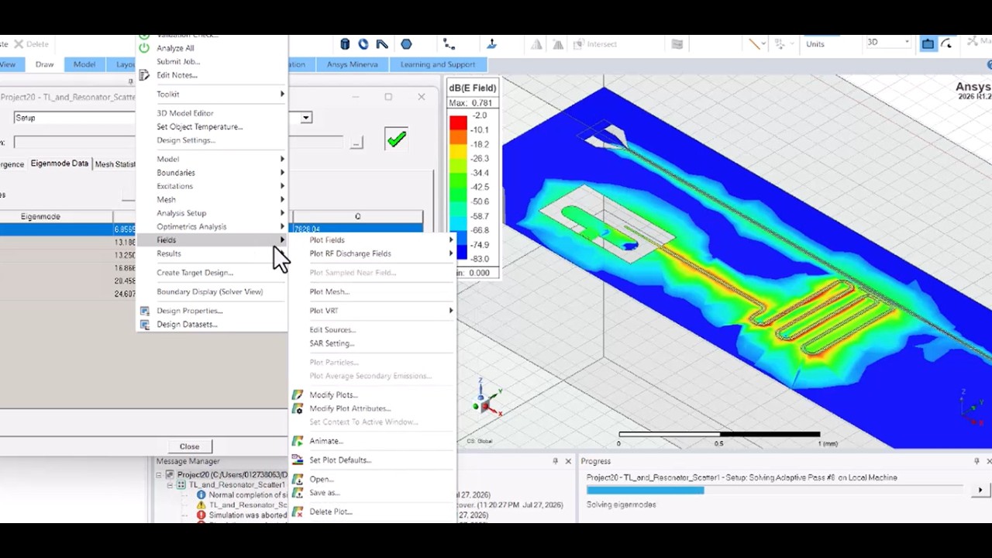Screen dimensions: 992x558
Task: Pin the Progress panel
Action: 976,461
